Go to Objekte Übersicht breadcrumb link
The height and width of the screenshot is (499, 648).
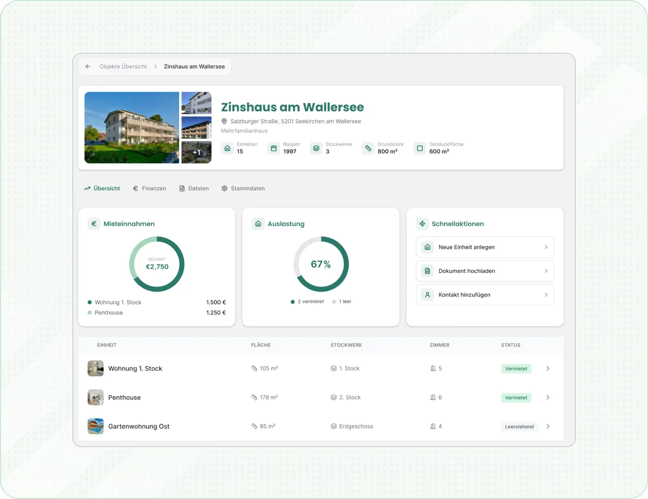click(123, 67)
